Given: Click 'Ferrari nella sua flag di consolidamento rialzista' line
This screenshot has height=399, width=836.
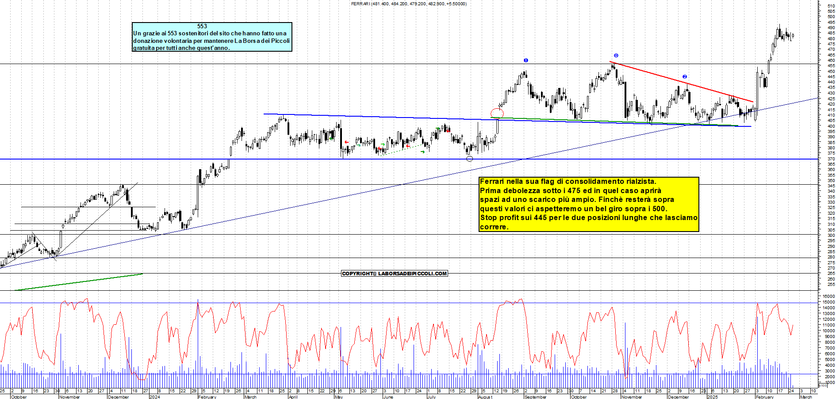Looking at the screenshot, I should click(568, 181).
